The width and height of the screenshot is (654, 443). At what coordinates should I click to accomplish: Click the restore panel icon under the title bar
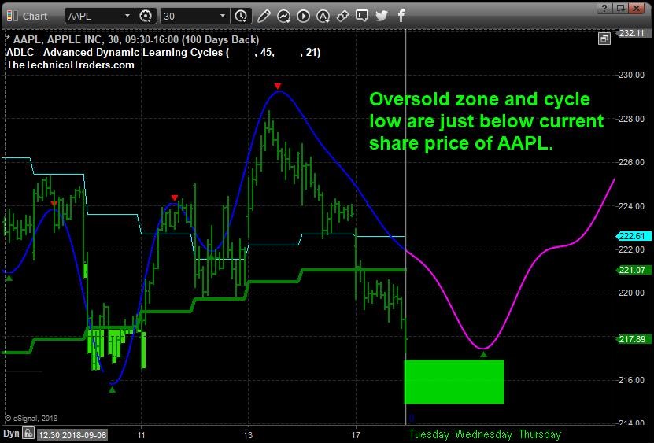click(604, 39)
